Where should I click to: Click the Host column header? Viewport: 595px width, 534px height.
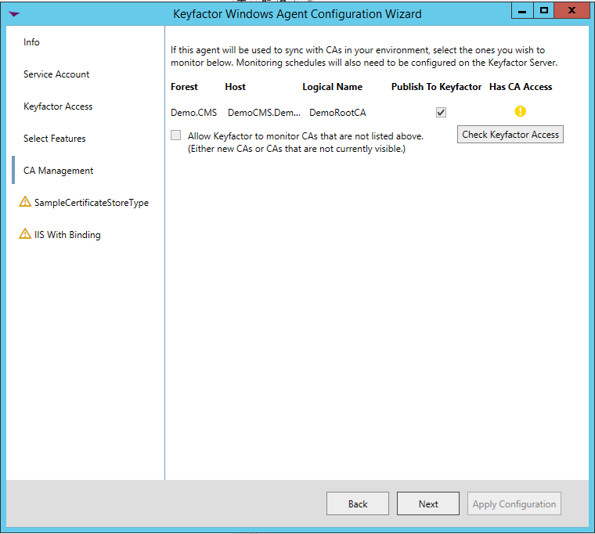pos(236,87)
